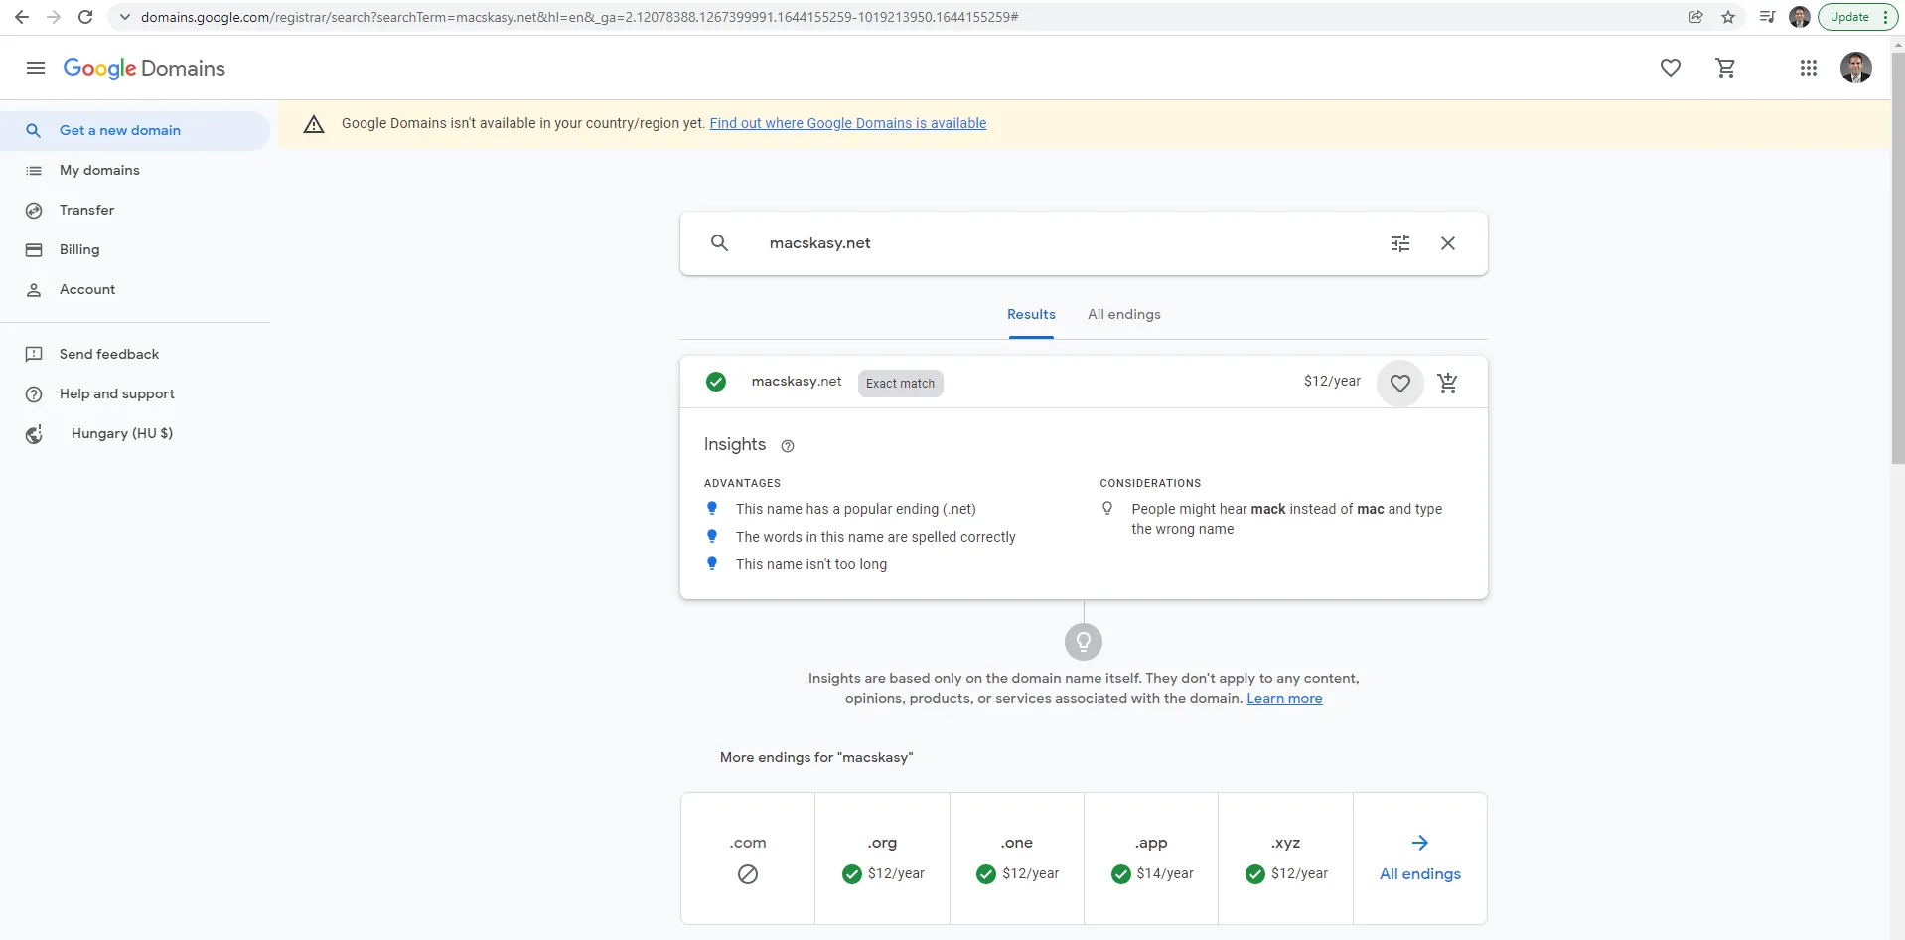Click the $12/year price of macskasy.net
The height and width of the screenshot is (940, 1905).
coord(1332,382)
